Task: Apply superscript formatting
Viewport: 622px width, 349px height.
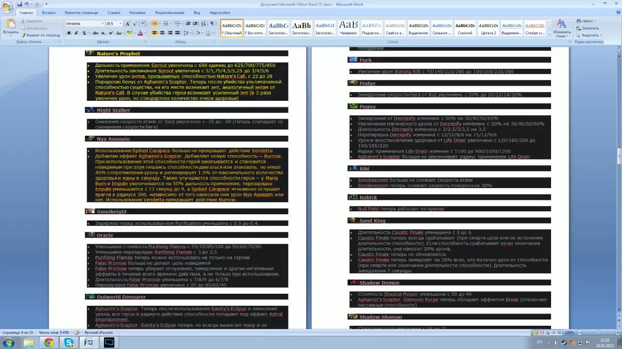Action: [111, 33]
